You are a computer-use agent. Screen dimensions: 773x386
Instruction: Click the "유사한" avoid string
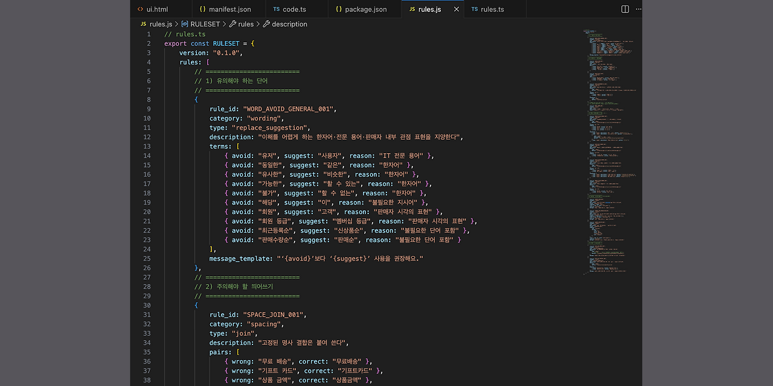270,174
